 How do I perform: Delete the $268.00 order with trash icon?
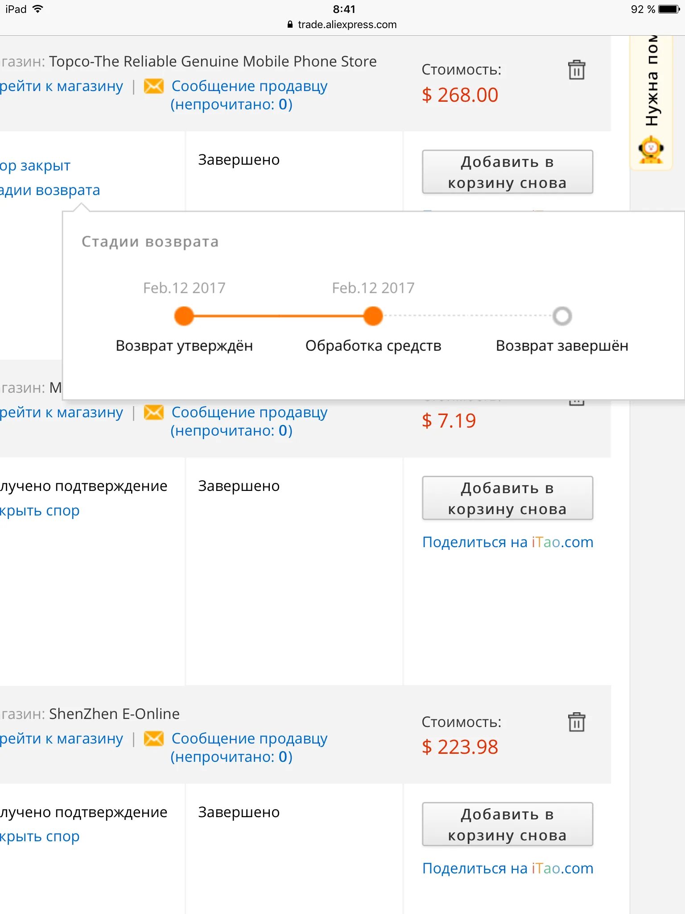pyautogui.click(x=576, y=70)
